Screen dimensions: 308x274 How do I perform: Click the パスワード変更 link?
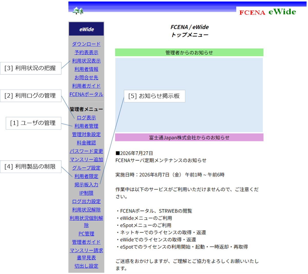pos(86,151)
